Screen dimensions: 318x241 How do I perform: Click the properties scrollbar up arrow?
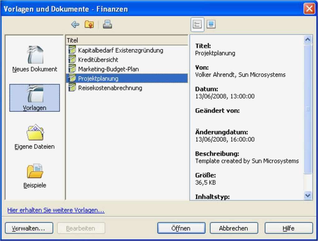tap(308, 39)
